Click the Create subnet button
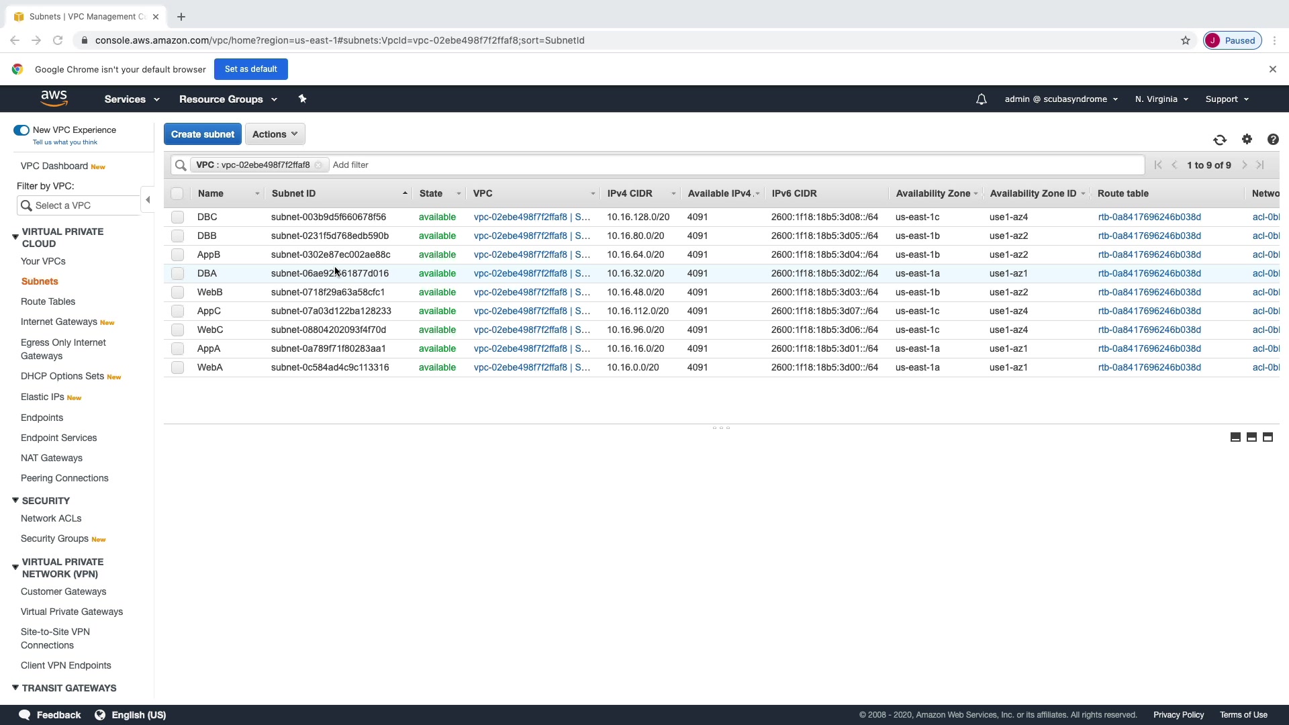The image size is (1289, 725). coord(202,134)
